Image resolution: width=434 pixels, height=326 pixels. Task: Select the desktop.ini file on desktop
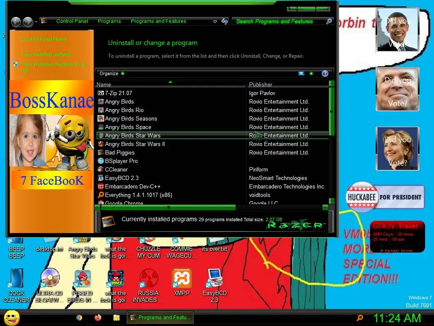(50, 245)
